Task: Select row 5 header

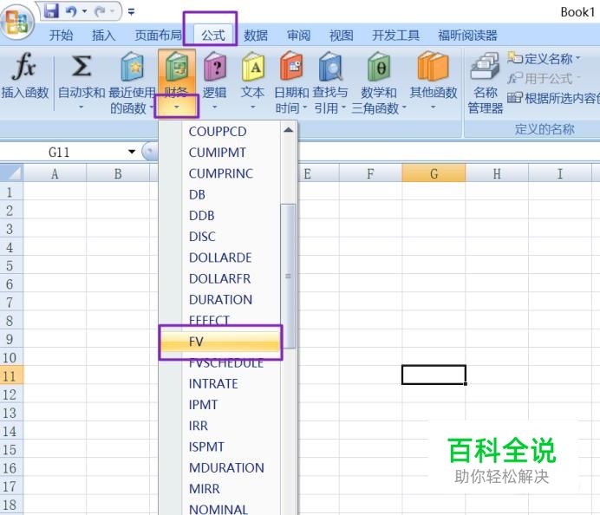Action: coord(11,265)
